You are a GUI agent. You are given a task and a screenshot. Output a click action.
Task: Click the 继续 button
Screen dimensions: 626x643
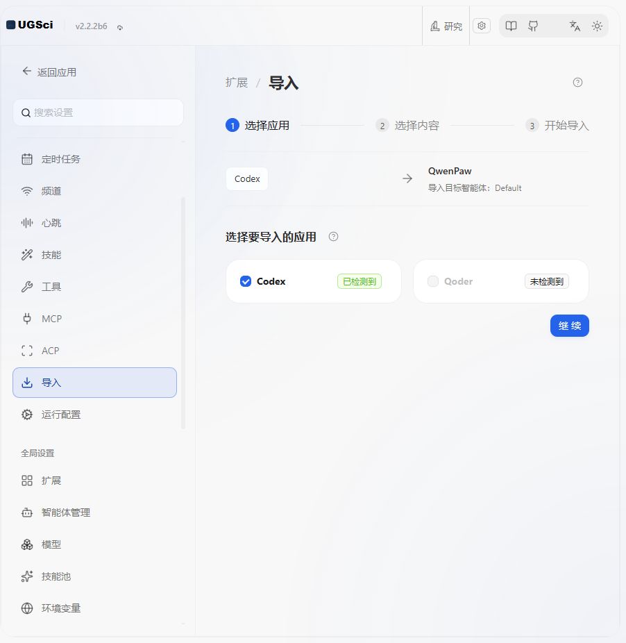tap(569, 326)
